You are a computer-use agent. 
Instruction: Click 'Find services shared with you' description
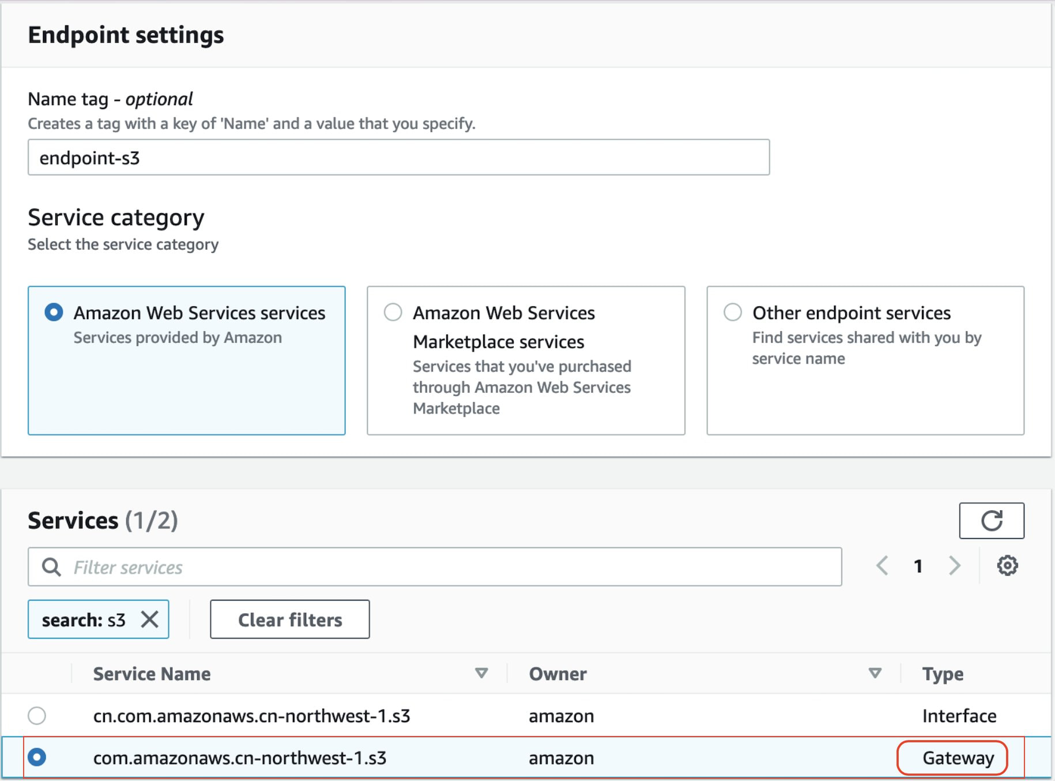coord(866,348)
